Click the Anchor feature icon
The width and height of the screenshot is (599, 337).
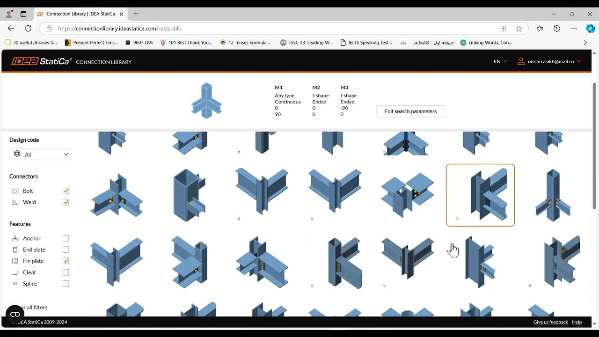click(x=15, y=238)
